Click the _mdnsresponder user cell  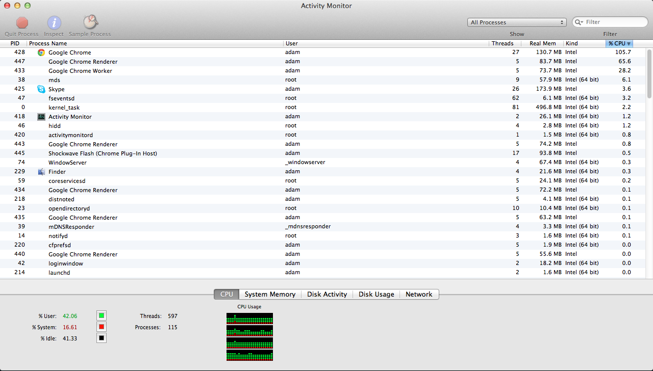[308, 227]
